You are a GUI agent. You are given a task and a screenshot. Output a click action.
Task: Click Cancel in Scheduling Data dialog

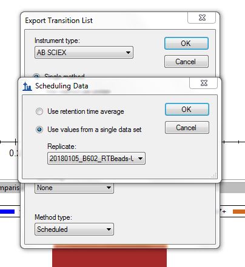187,128
